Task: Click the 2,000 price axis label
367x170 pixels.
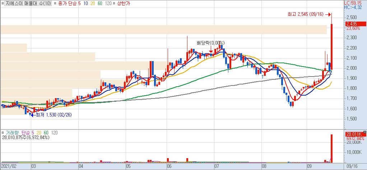Action: pyautogui.click(x=351, y=68)
